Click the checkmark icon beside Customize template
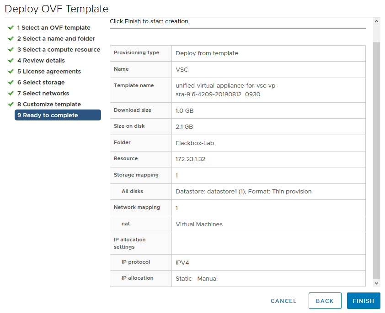The width and height of the screenshot is (385, 313). pos(11,104)
